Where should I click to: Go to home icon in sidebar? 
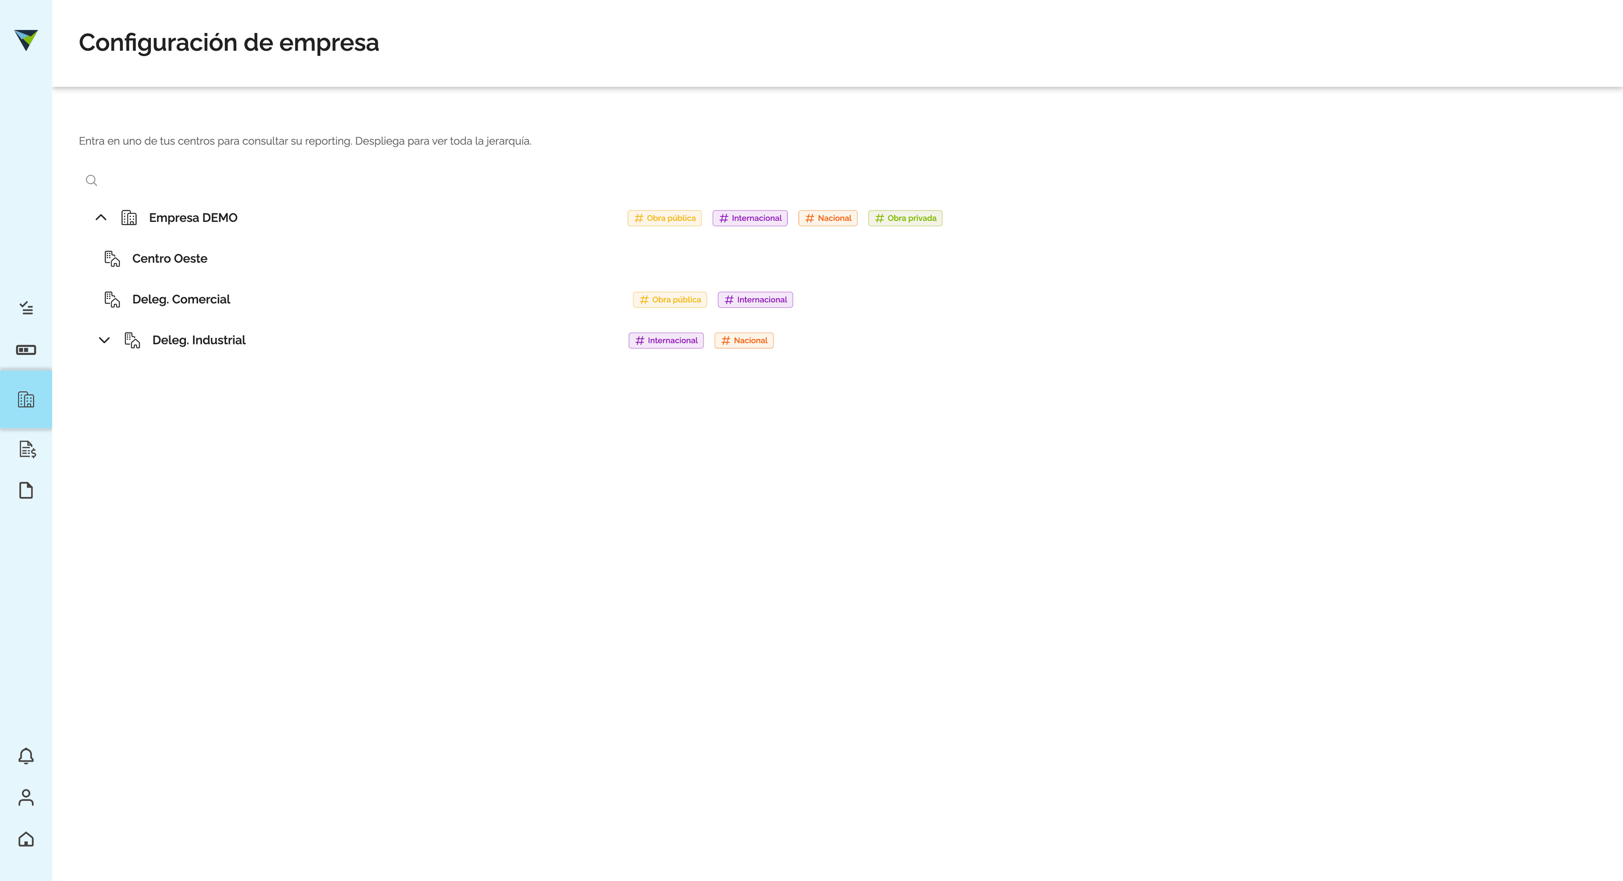click(26, 839)
